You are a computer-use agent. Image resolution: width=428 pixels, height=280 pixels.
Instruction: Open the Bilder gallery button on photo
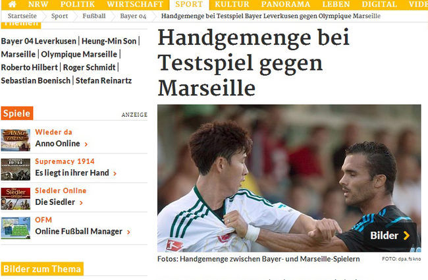point(390,235)
